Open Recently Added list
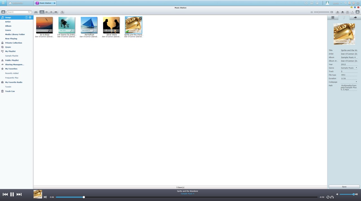 click(x=12, y=73)
